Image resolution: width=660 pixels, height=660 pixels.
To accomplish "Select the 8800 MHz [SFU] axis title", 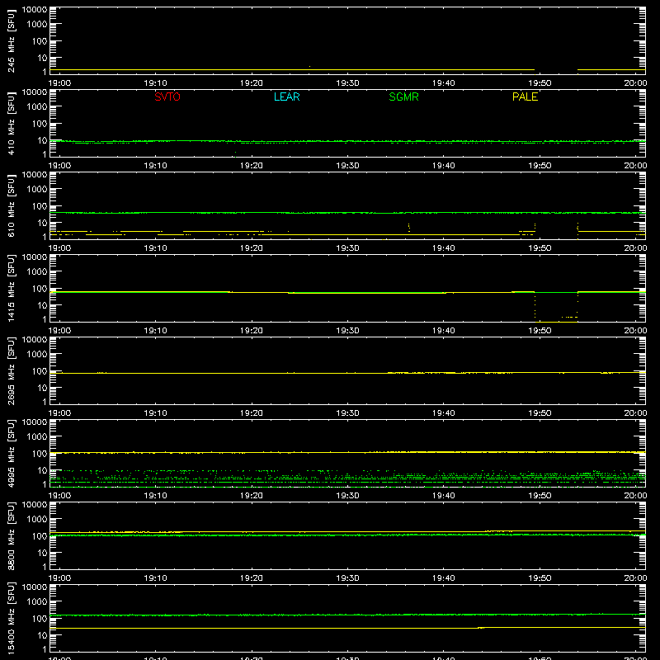I will pos(11,535).
